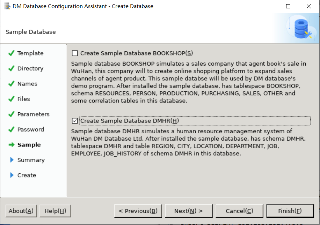Select the current Sample step
Viewport: 320px width, 225px height.
tap(29, 145)
